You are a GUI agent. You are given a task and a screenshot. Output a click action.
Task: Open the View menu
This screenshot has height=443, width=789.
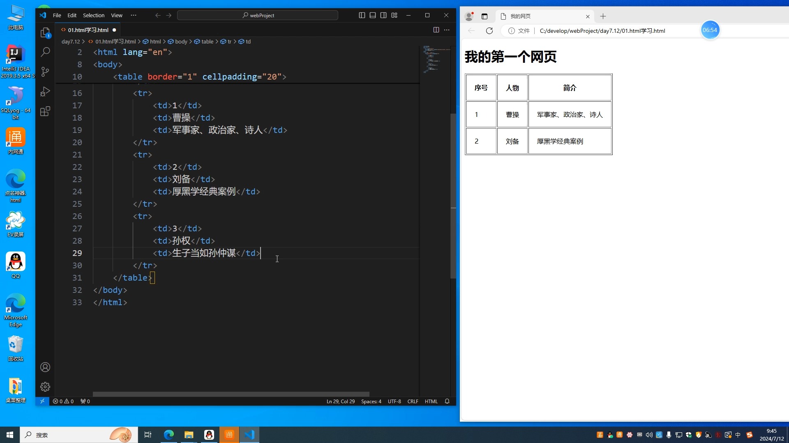[x=117, y=15]
